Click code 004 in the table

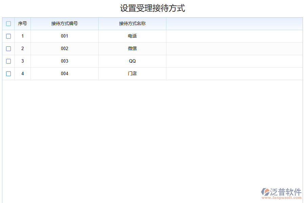point(64,74)
